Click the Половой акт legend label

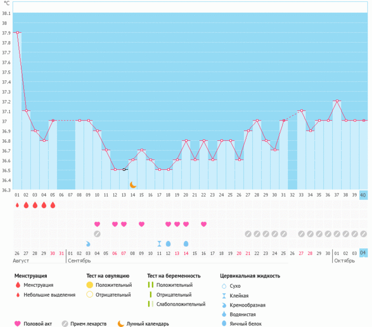pos(38,324)
